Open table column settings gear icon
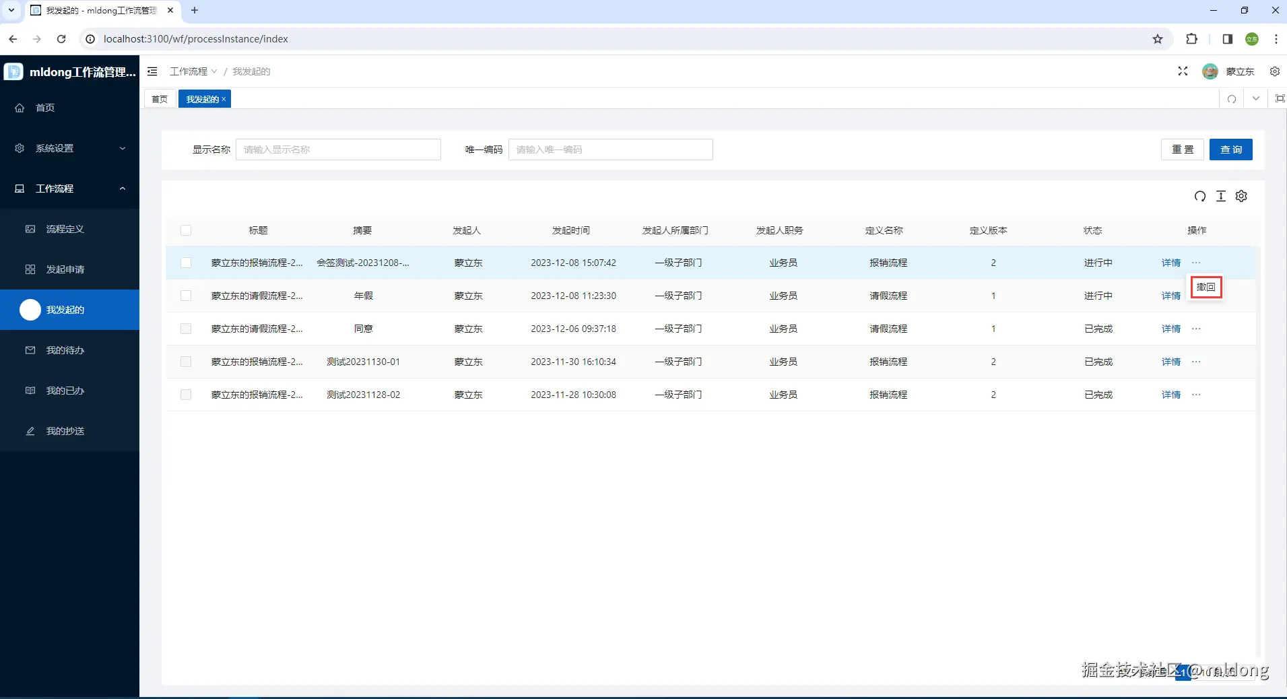 [x=1241, y=196]
